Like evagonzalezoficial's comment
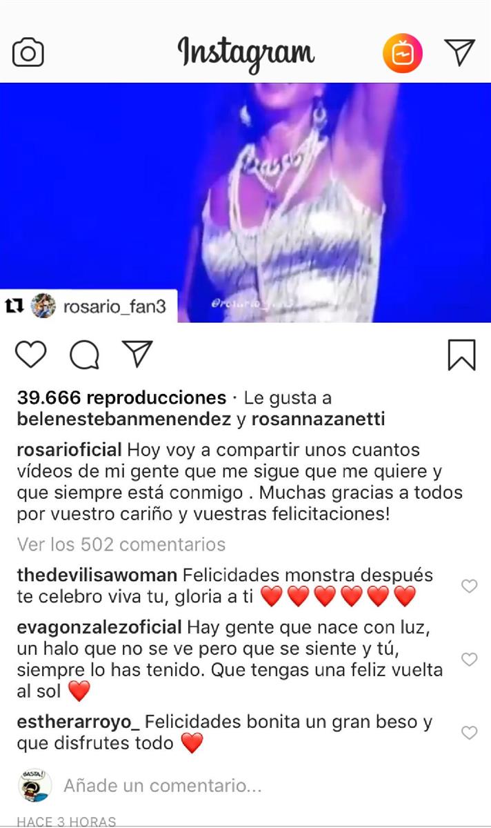The width and height of the screenshot is (491, 828). click(469, 659)
